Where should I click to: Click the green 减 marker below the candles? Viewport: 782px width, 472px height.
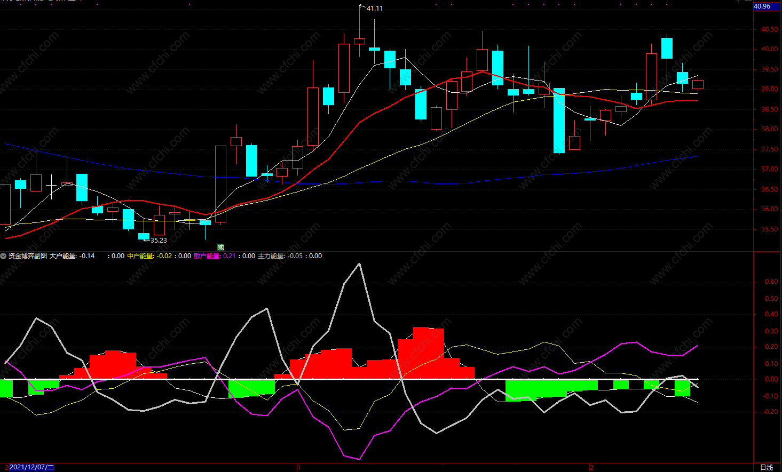(220, 247)
